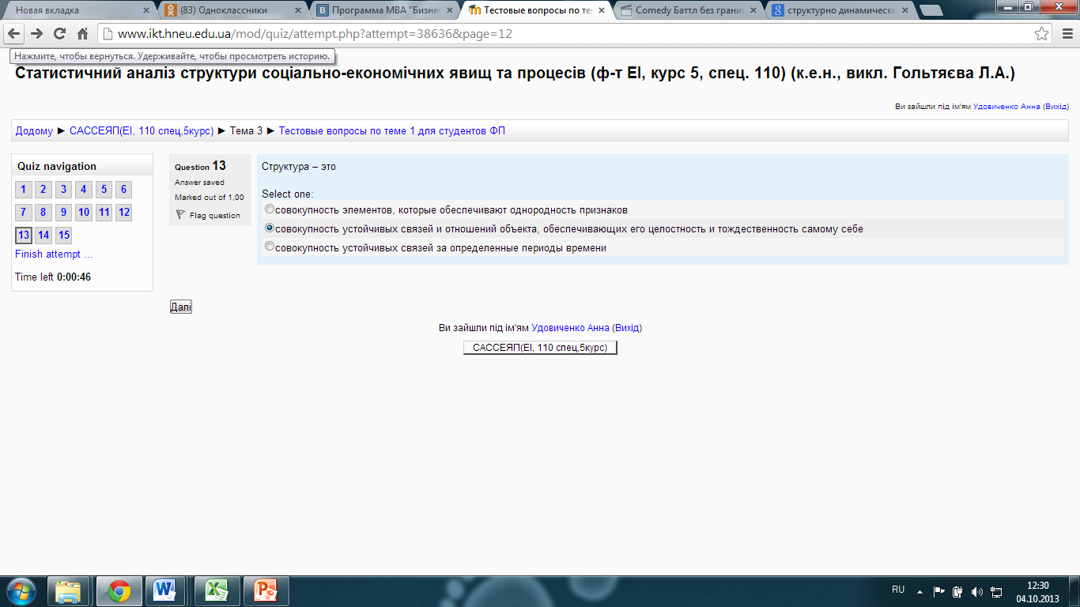Switch to the Программа MBA tab
The width and height of the screenshot is (1080, 607).
[x=384, y=10]
